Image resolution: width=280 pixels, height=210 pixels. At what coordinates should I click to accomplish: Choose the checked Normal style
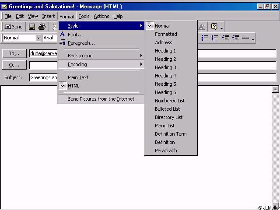[x=162, y=26]
